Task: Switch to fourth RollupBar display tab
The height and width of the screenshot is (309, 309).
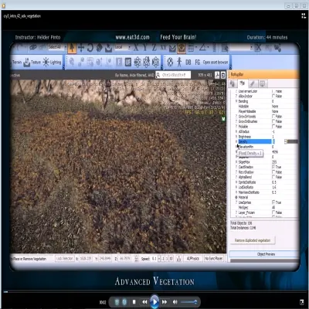Action: [263, 83]
